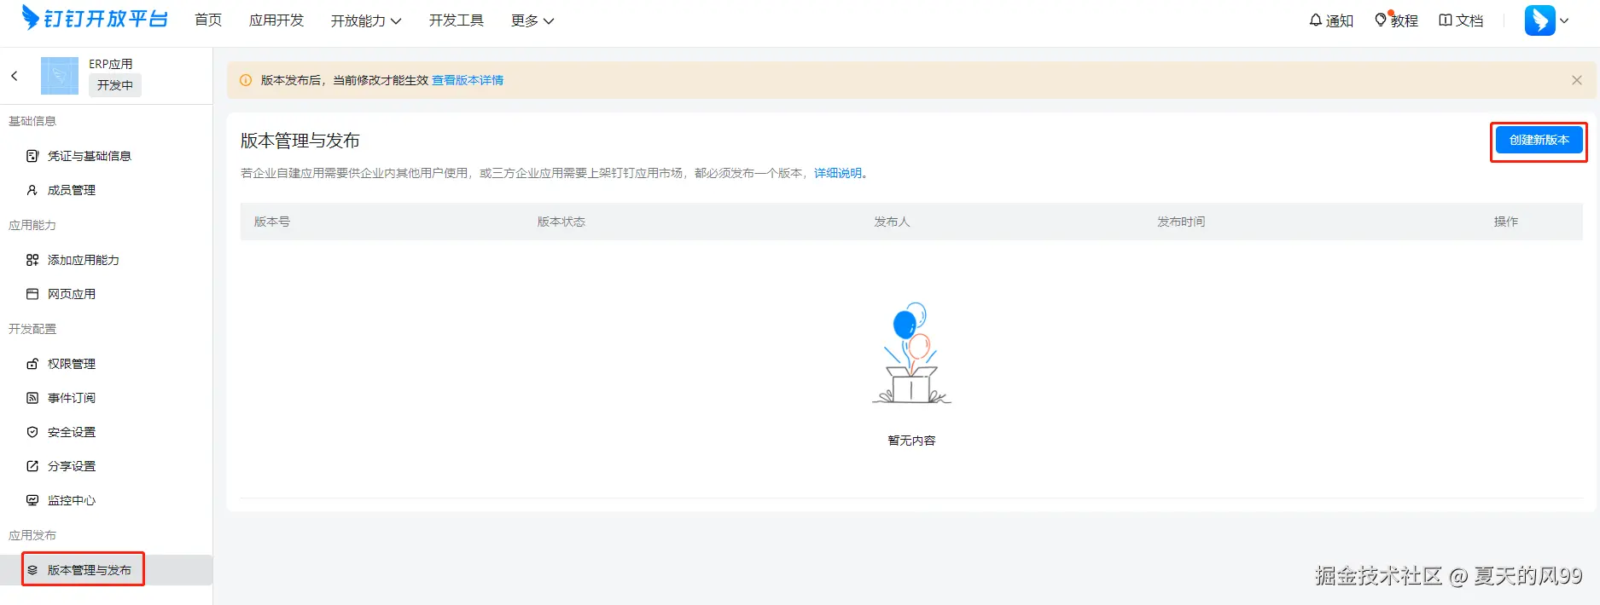Click the 分享设置 share icon
This screenshot has width=1600, height=605.
pos(32,466)
